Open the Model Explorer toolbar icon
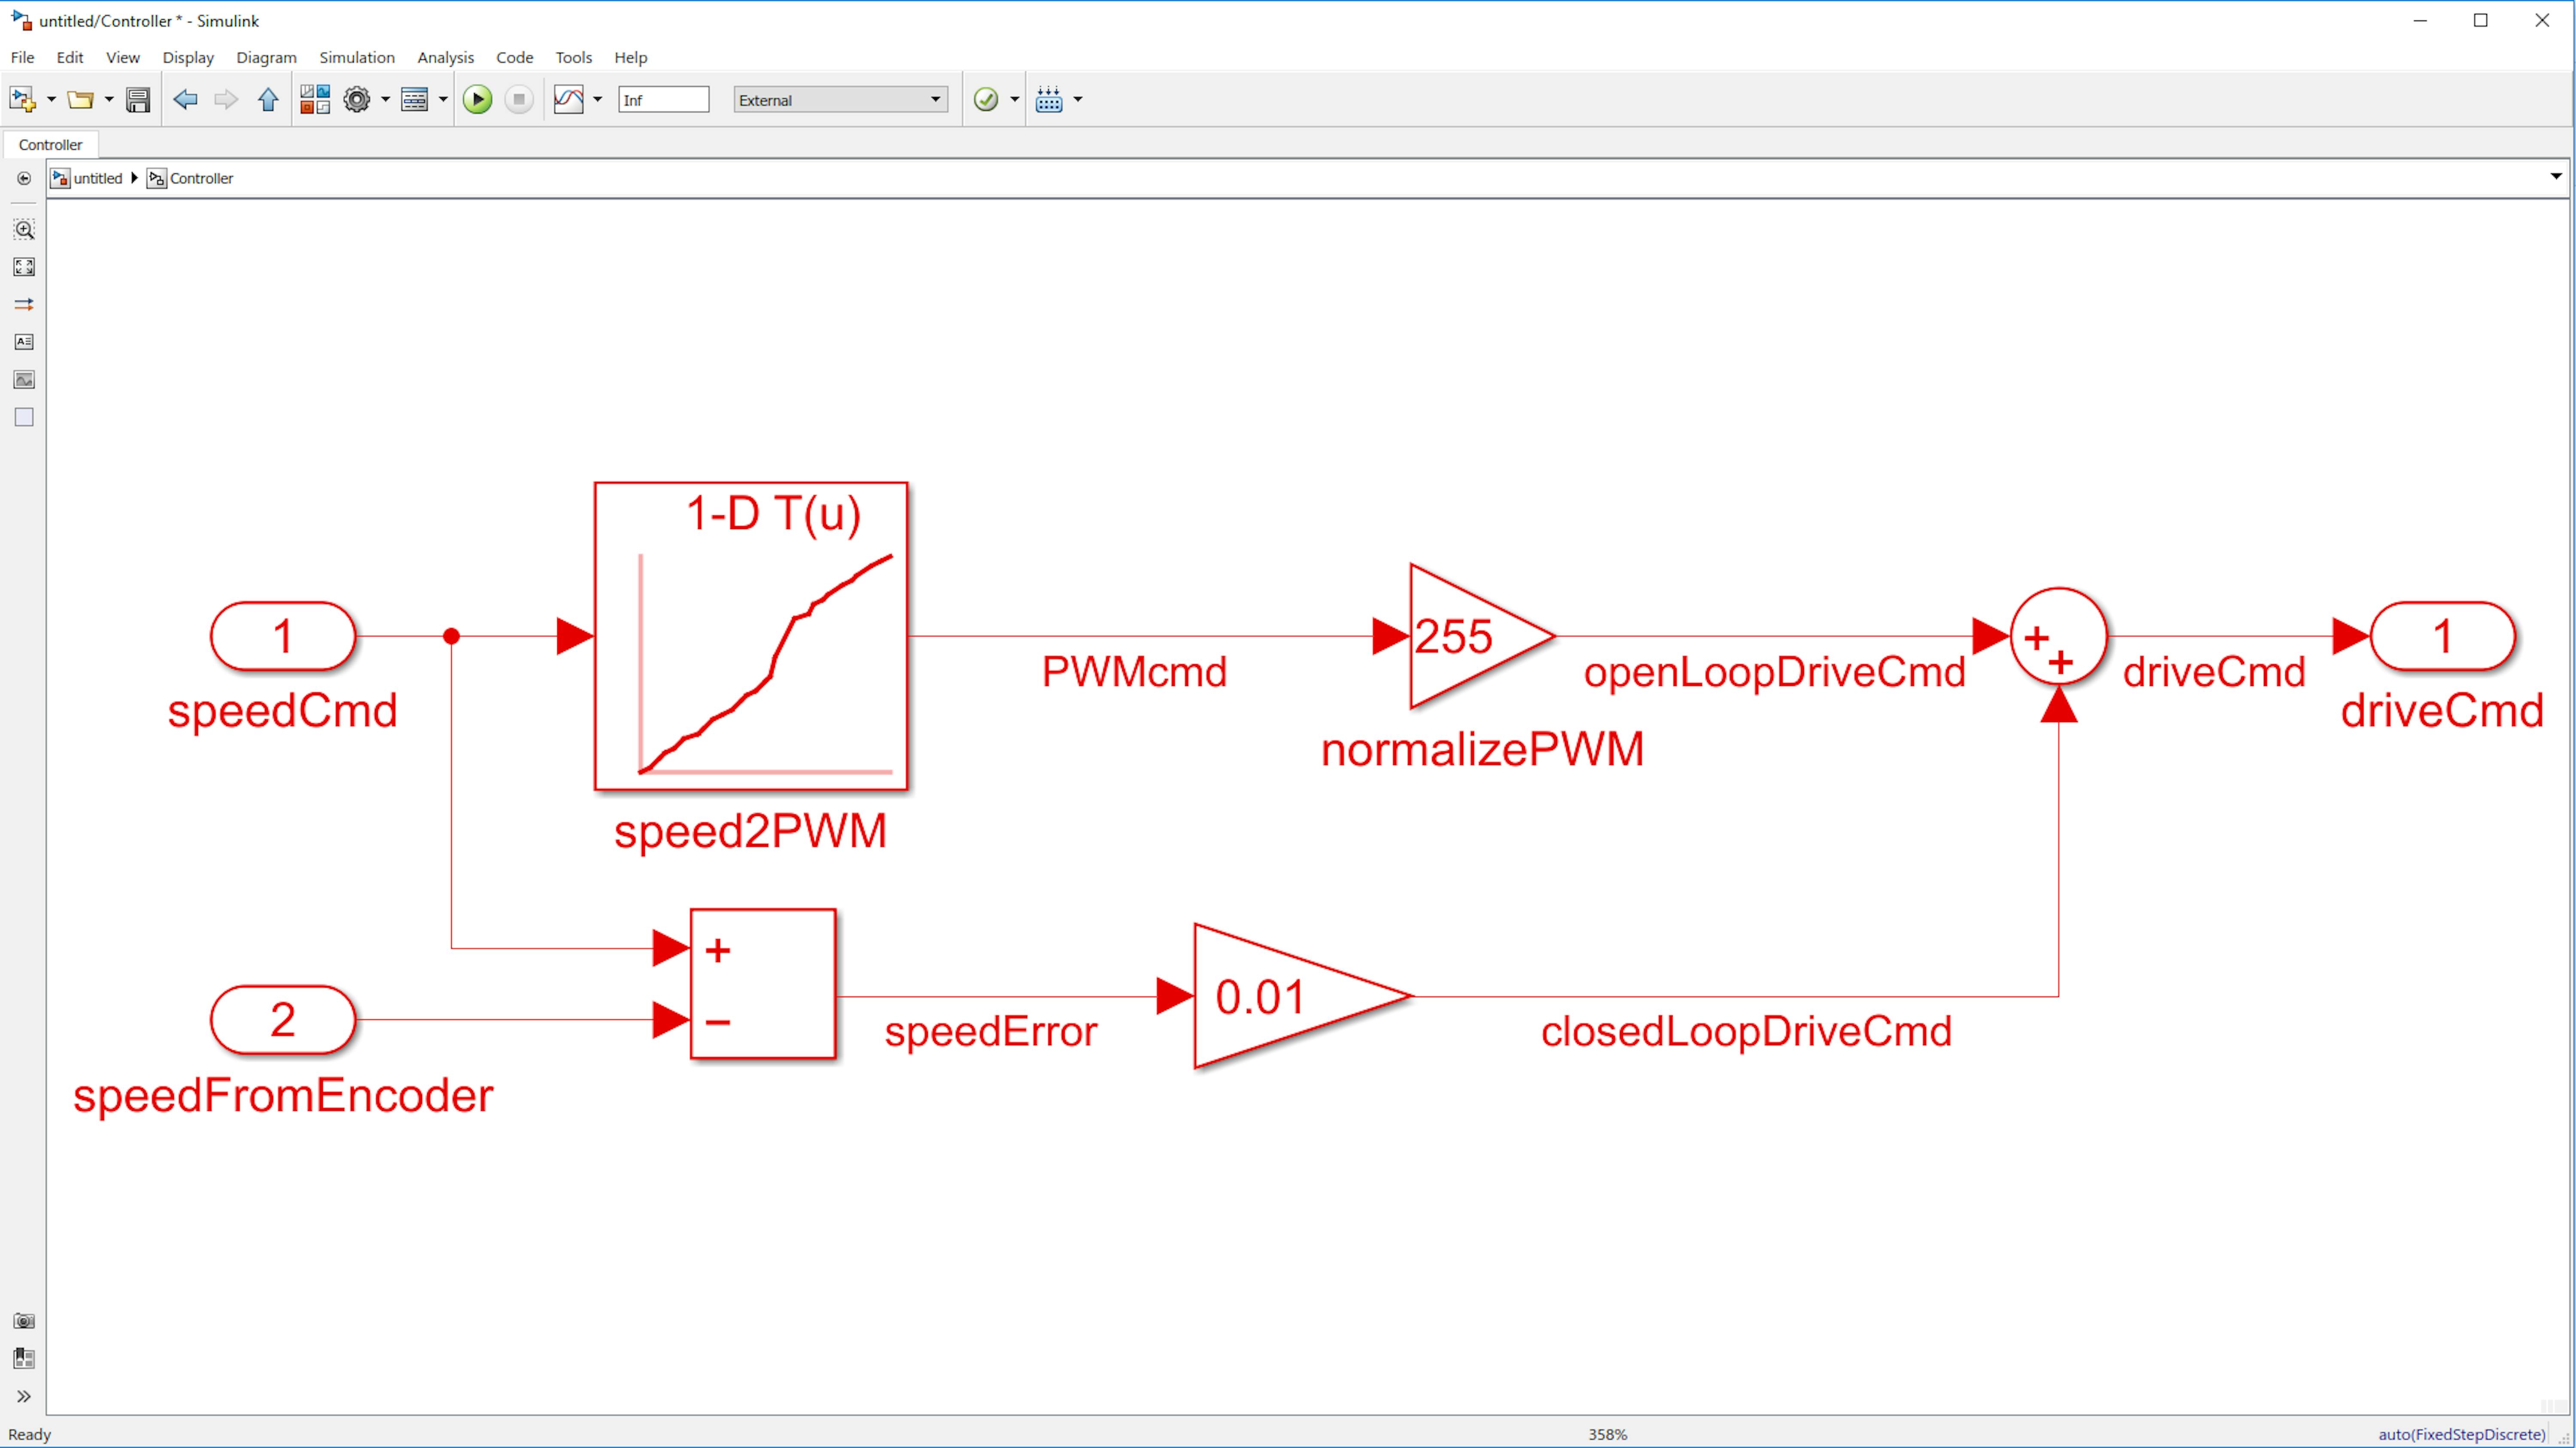Image resolution: width=2576 pixels, height=1448 pixels. [x=414, y=99]
